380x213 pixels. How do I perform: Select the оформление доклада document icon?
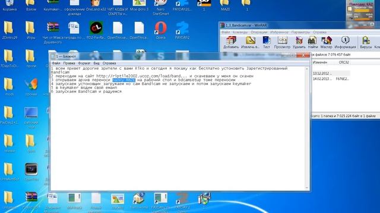point(74,7)
